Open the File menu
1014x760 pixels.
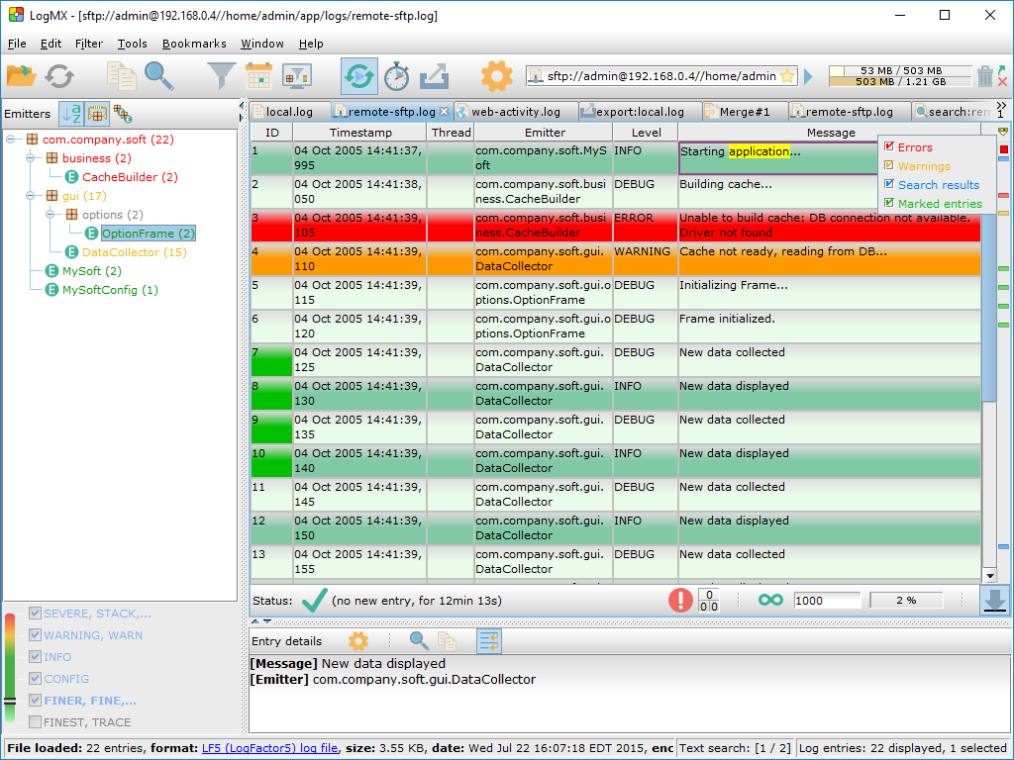pyautogui.click(x=17, y=44)
